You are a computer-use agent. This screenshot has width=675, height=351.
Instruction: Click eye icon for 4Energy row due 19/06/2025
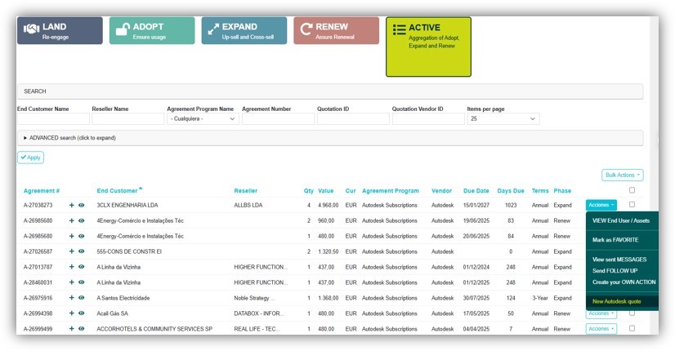coord(82,220)
